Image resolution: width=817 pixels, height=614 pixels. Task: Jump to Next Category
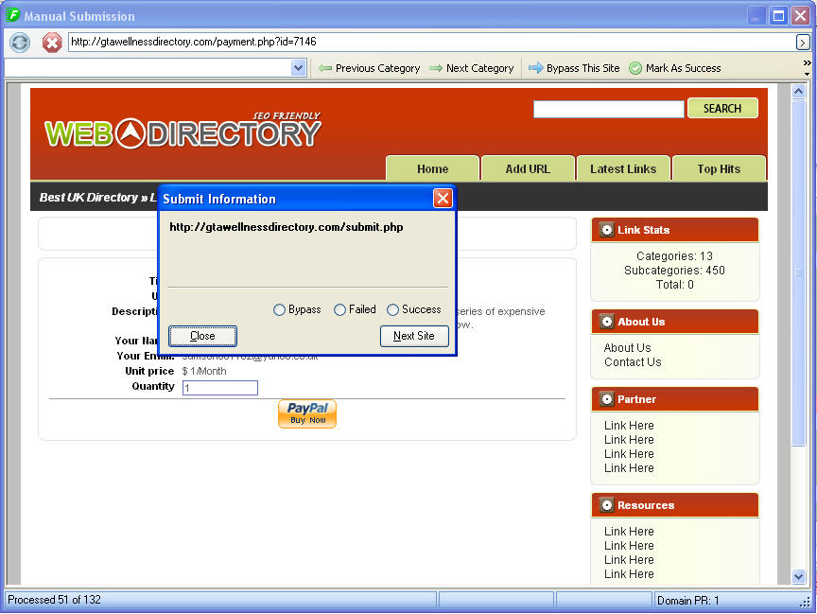(471, 68)
